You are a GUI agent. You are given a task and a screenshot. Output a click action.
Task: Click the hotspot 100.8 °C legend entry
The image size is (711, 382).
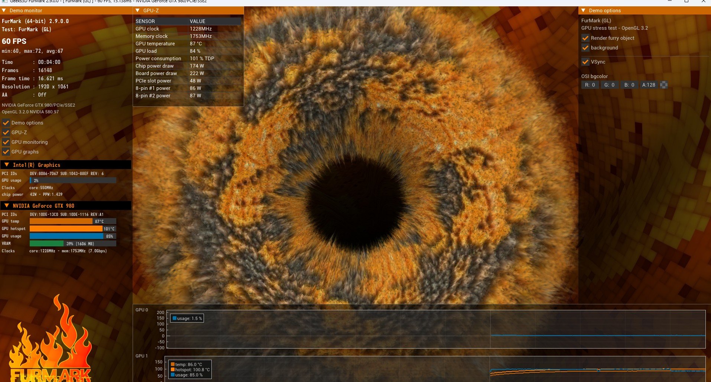pyautogui.click(x=190, y=370)
